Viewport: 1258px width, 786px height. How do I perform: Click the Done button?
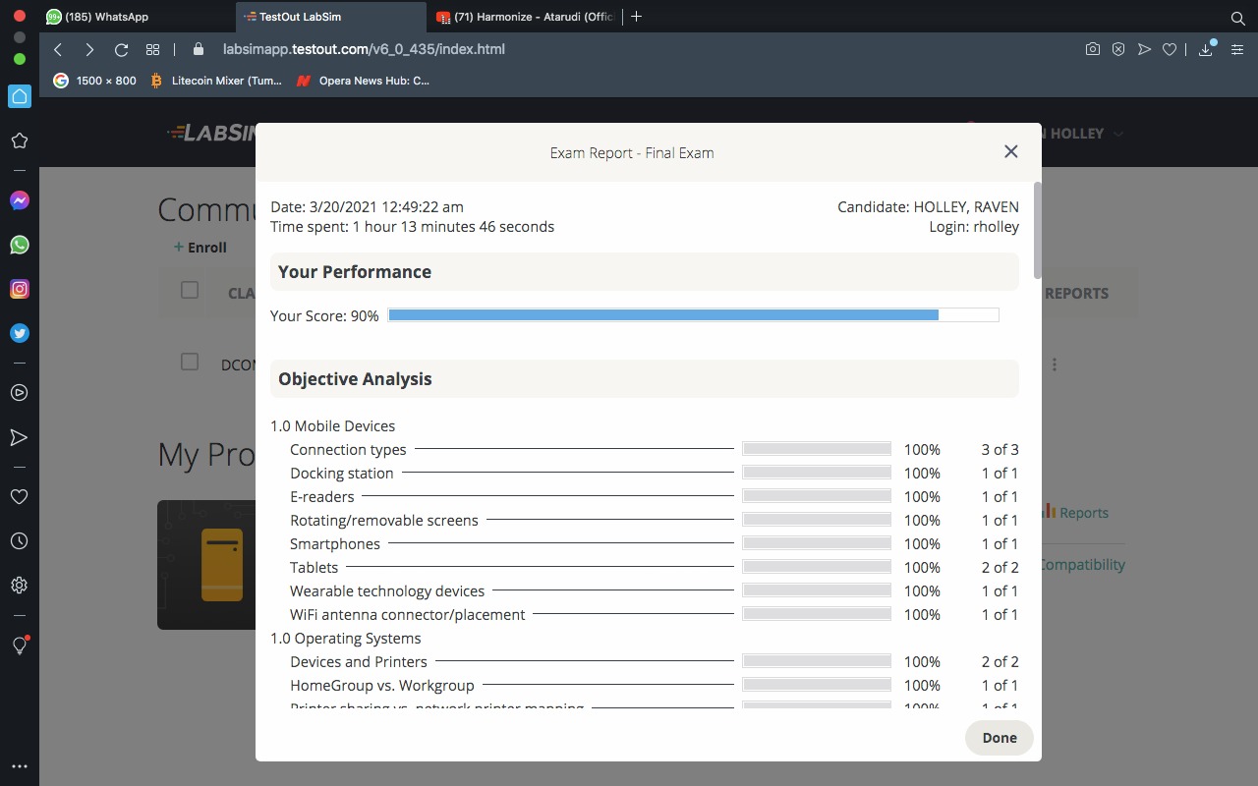pos(999,738)
